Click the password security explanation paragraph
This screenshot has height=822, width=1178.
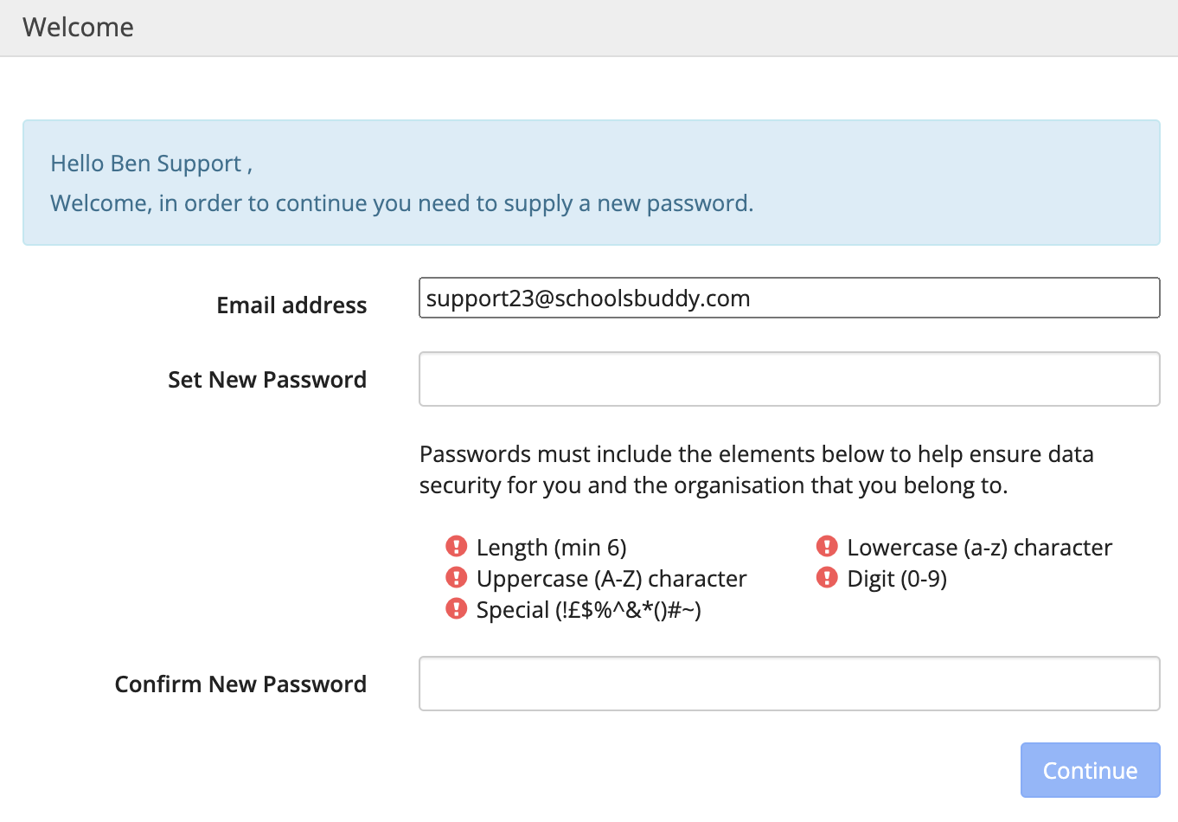pos(757,470)
